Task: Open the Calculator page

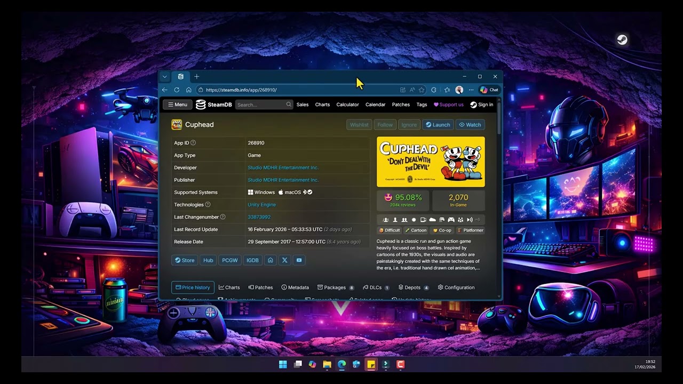Action: pos(347,105)
